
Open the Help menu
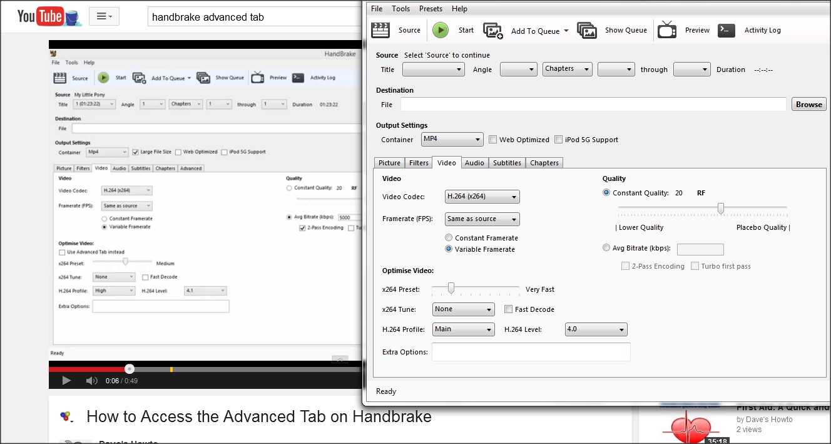(459, 9)
